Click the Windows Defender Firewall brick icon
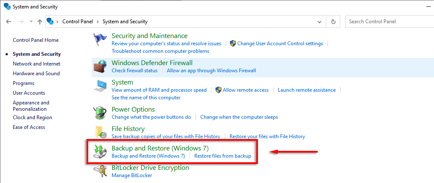 [100, 67]
